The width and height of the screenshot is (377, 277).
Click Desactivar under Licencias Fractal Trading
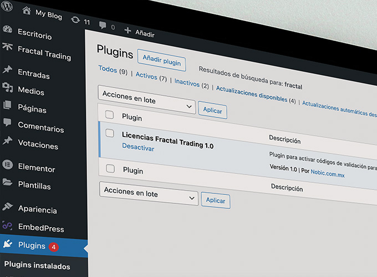[138, 147]
